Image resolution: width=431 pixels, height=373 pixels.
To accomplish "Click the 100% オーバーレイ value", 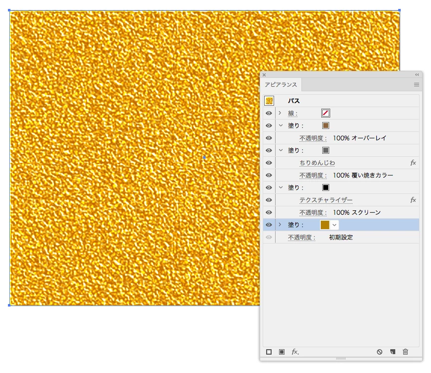I will pos(360,138).
